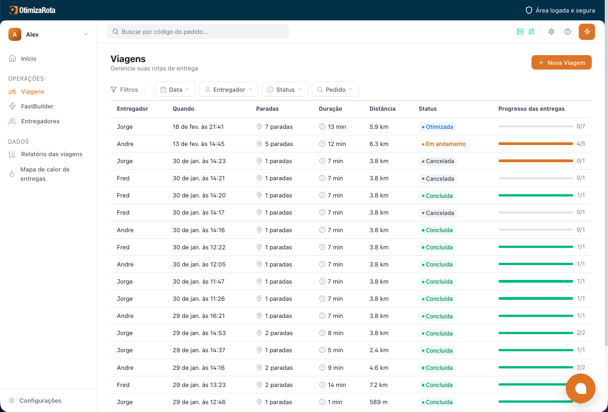Click the orange lightning bolt button

point(587,32)
